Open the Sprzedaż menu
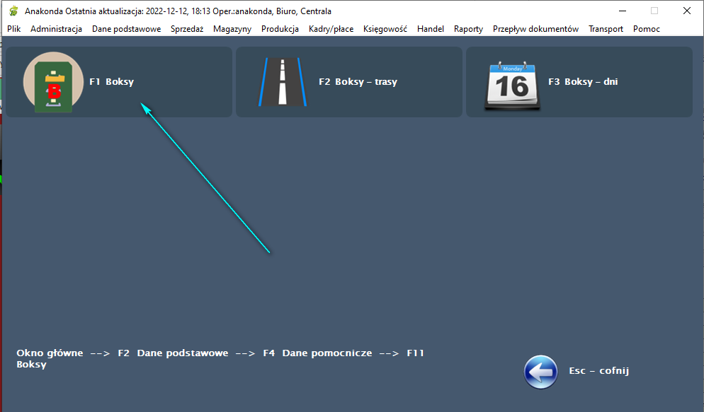The width and height of the screenshot is (704, 412). (x=187, y=29)
